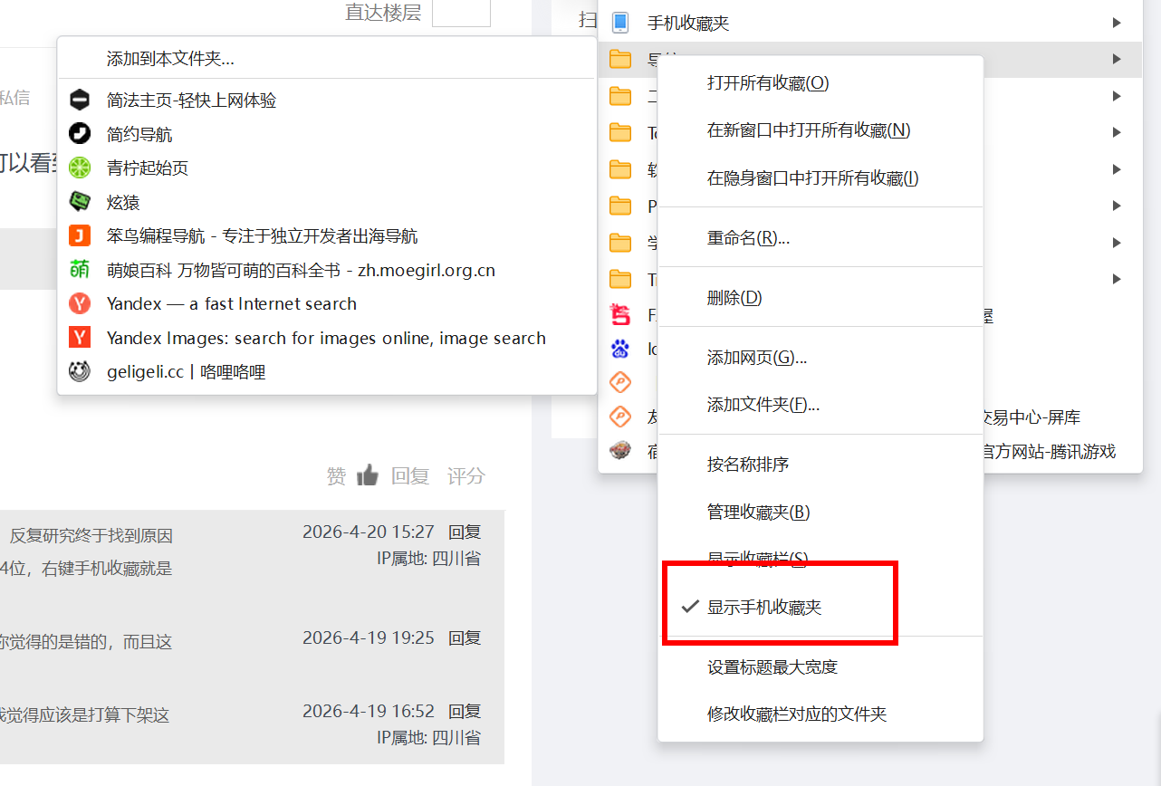This screenshot has width=1161, height=786.
Task: Open 简法主页-轻快上网体验 bookmark icon
Action: [80, 101]
